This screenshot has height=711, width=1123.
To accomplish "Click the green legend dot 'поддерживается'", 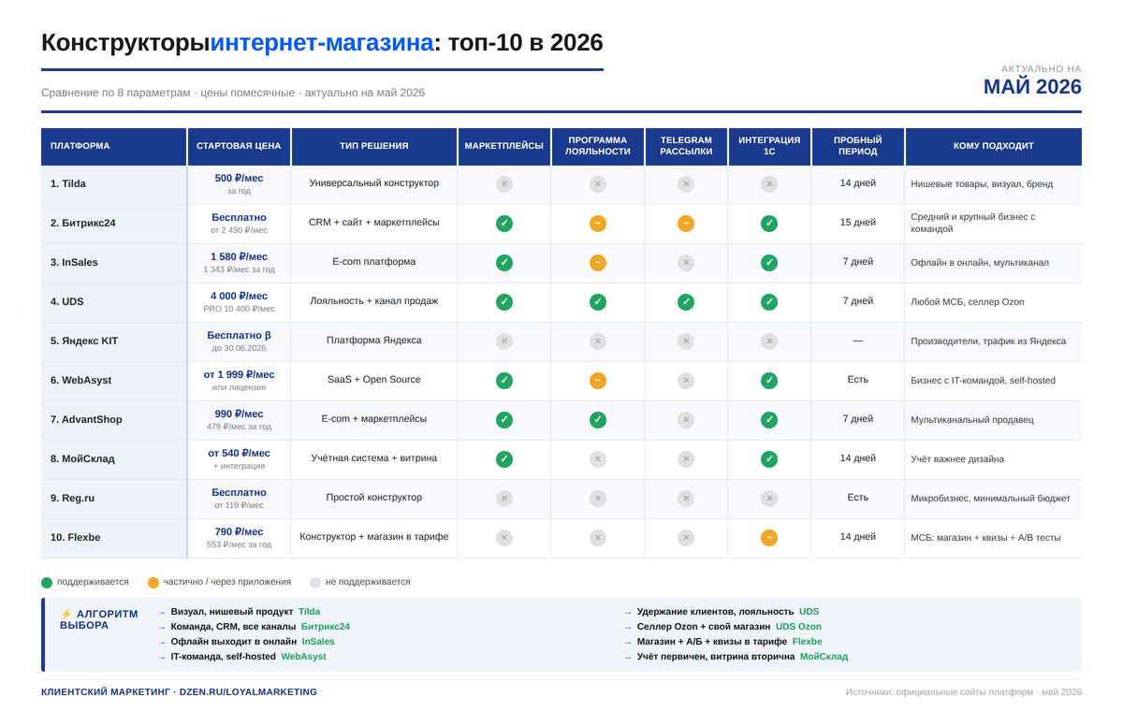I will pyautogui.click(x=47, y=583).
